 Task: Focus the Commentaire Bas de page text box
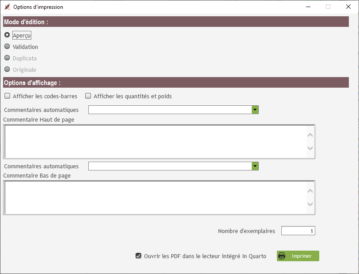[155, 197]
